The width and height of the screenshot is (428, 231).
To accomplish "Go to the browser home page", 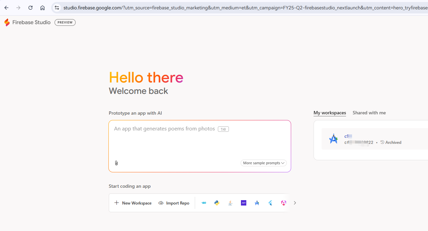I will point(42,8).
